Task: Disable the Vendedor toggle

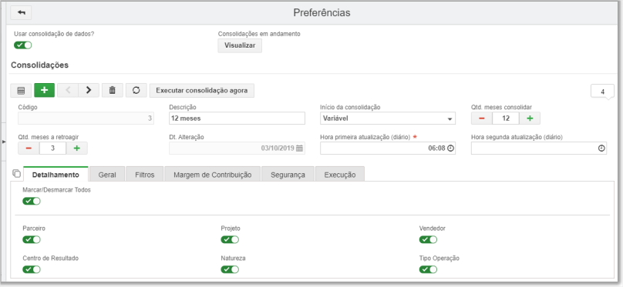Action: [x=428, y=239]
